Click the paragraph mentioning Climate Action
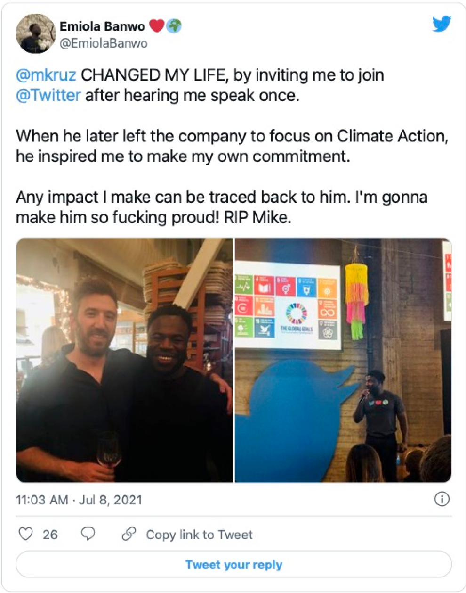Image resolution: width=466 pixels, height=593 pixels. [232, 146]
